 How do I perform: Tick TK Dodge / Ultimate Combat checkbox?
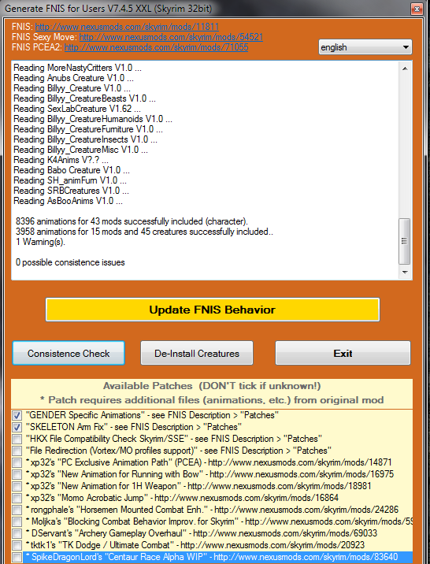(x=17, y=545)
